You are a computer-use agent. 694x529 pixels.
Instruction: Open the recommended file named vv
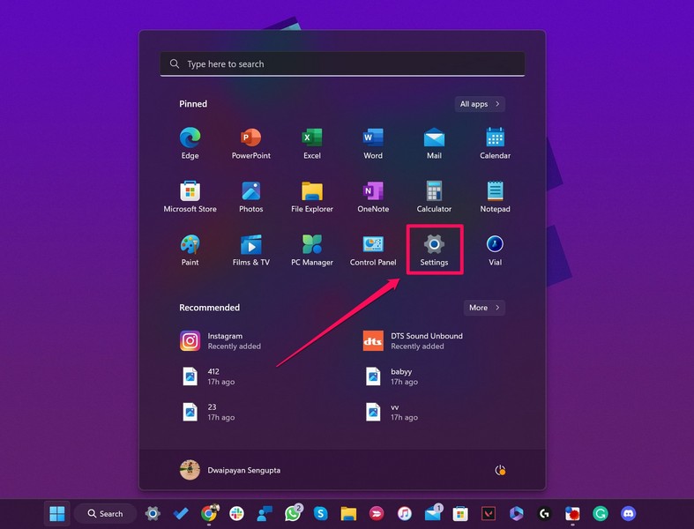click(391, 412)
